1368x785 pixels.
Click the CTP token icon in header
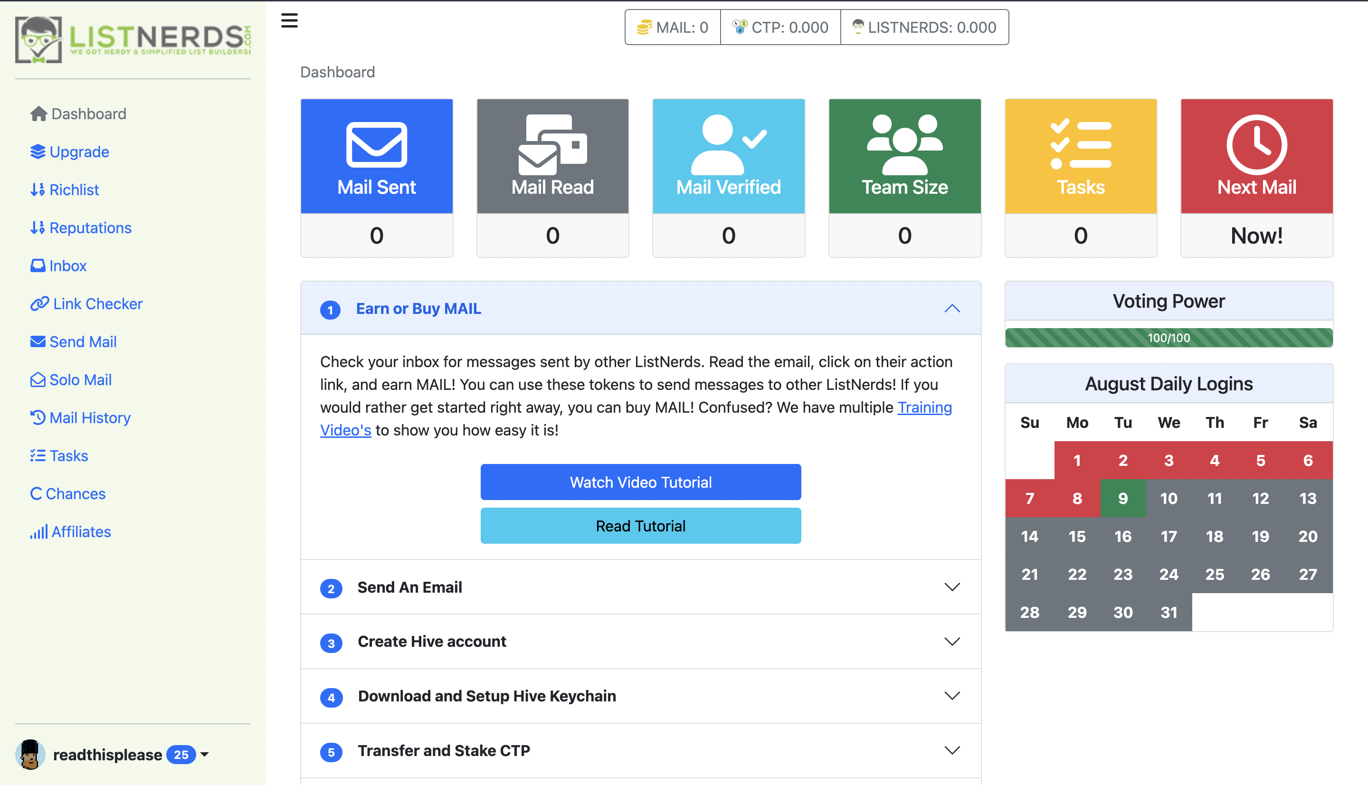(740, 27)
